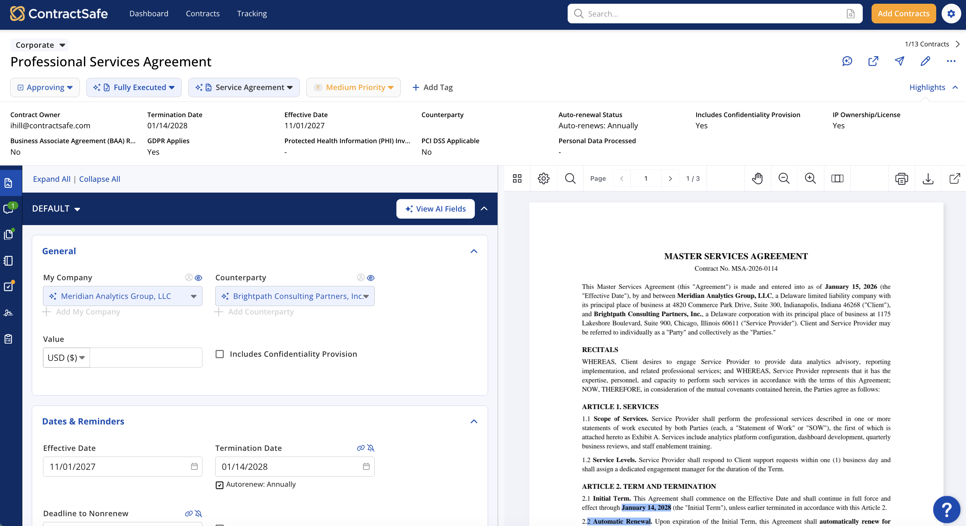This screenshot has height=526, width=966.
Task: Toggle My Company person icon
Action: click(x=189, y=278)
